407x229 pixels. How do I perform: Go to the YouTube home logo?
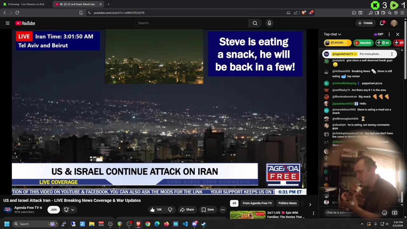pyautogui.click(x=25, y=23)
